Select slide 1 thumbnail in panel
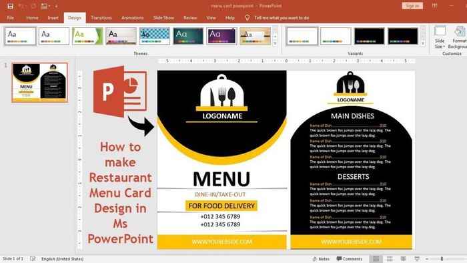Screen dimensions: 467x263 [39, 83]
